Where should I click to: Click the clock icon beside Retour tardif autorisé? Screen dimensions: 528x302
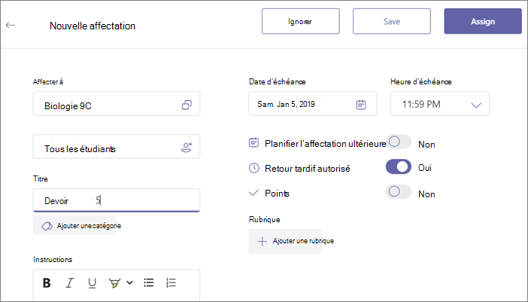pyautogui.click(x=254, y=168)
